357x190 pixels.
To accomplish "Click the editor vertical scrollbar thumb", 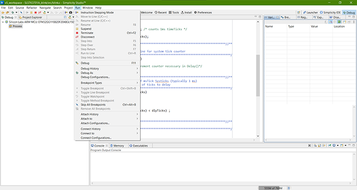I will coord(258,75).
